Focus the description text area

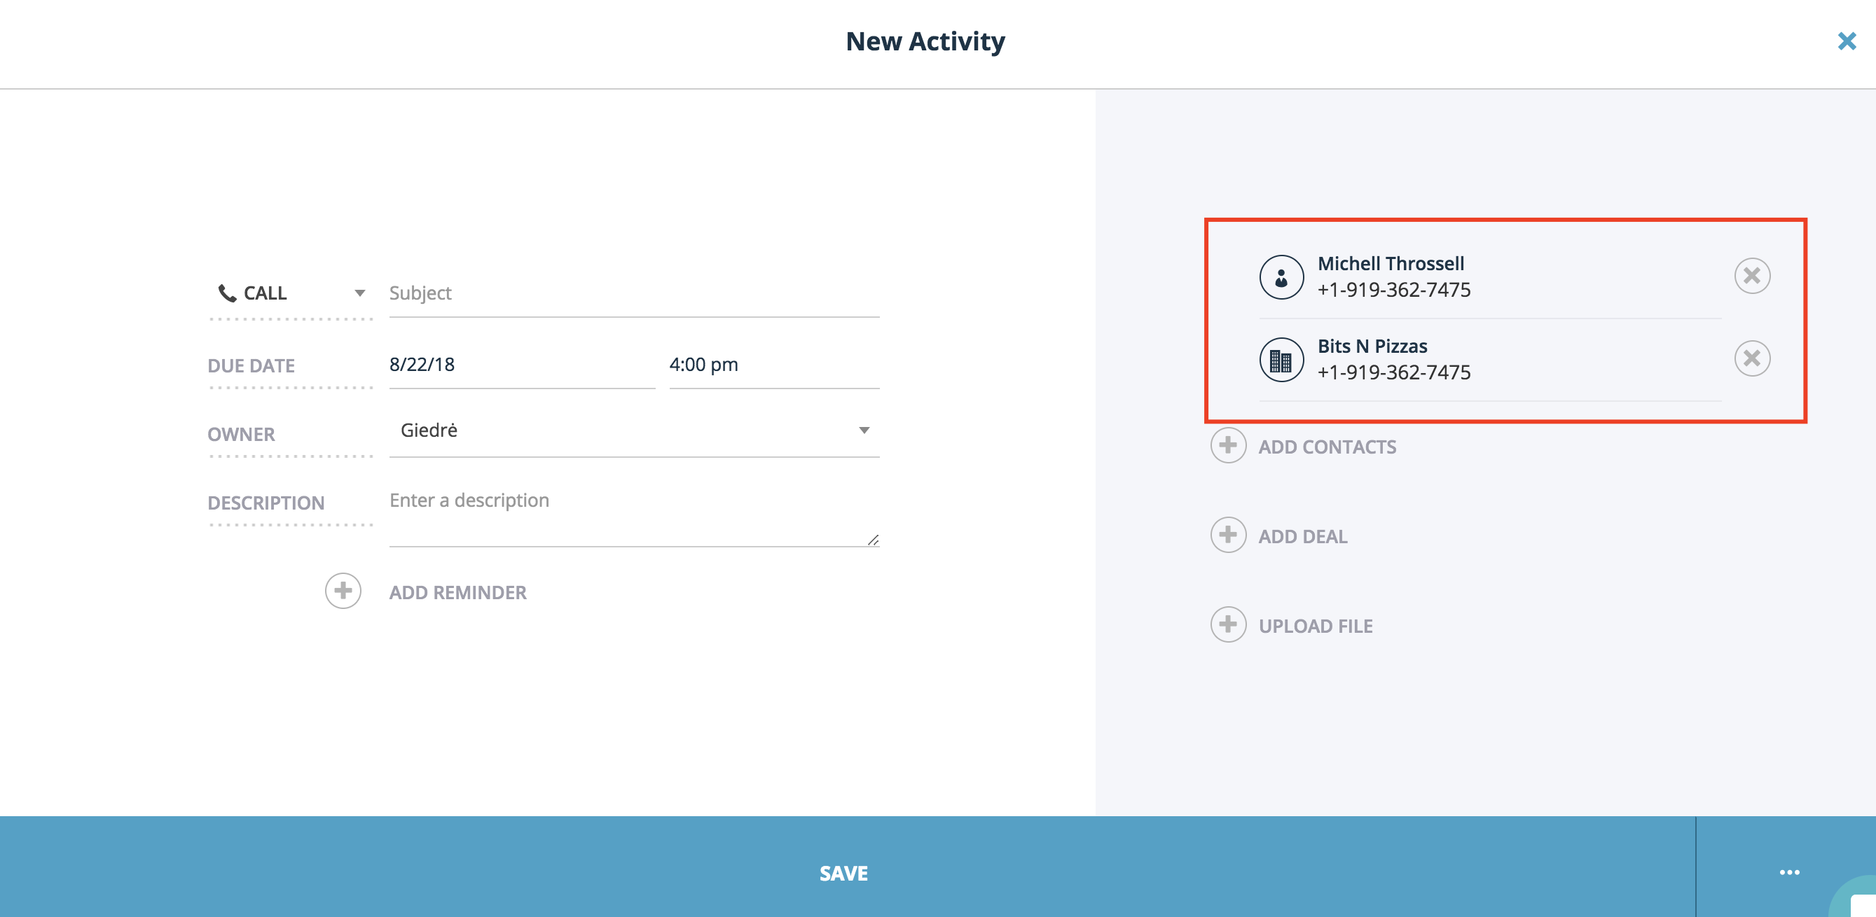point(633,515)
